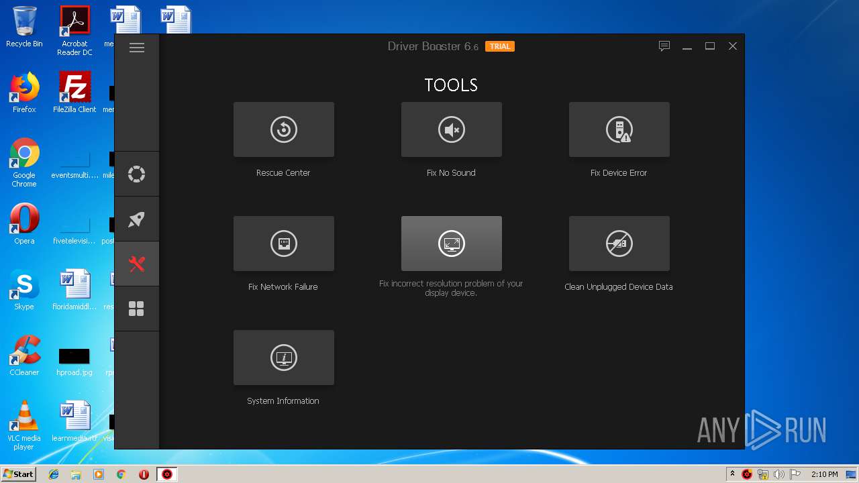
Task: Open the feedback chat icon in title bar
Action: (664, 46)
